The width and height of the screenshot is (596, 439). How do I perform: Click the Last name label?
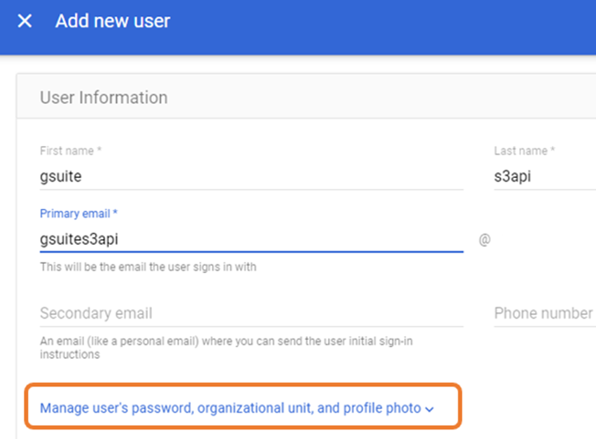pyautogui.click(x=524, y=151)
